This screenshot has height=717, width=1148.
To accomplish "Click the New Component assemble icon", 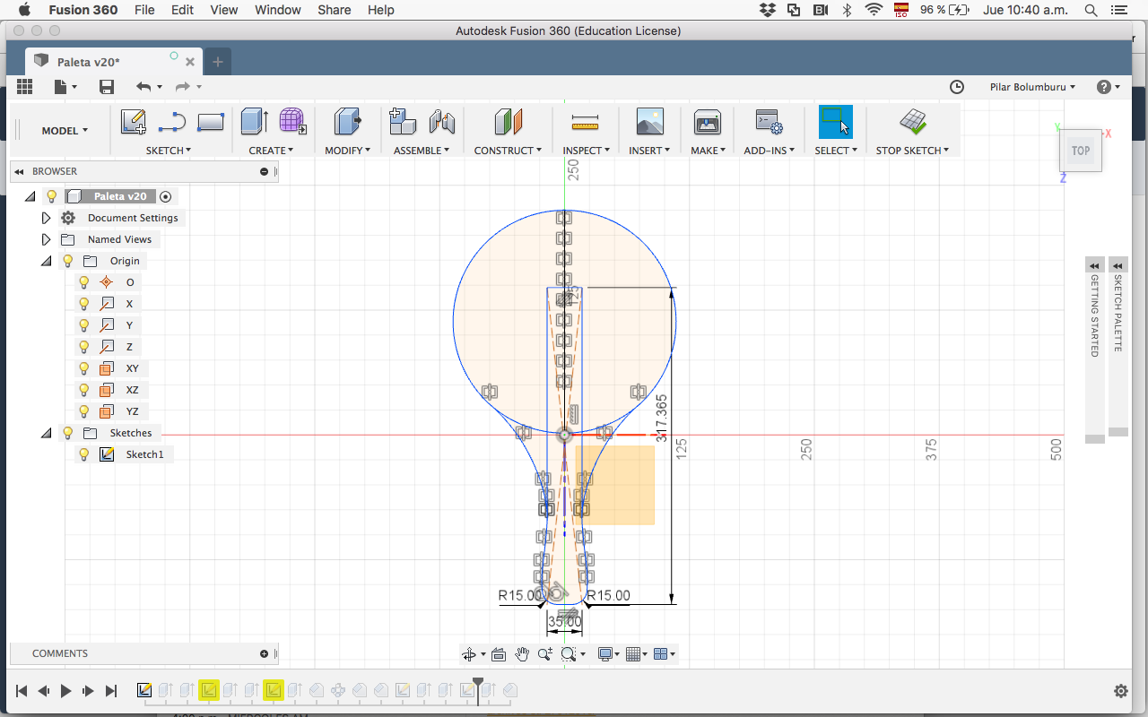I will point(403,122).
